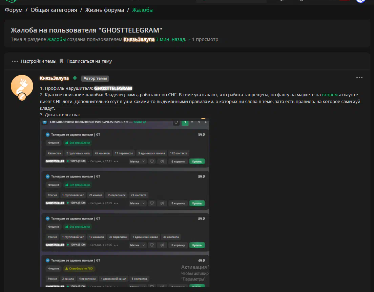
Task: Click the '1 просмотр' view counter
Action: (x=205, y=39)
